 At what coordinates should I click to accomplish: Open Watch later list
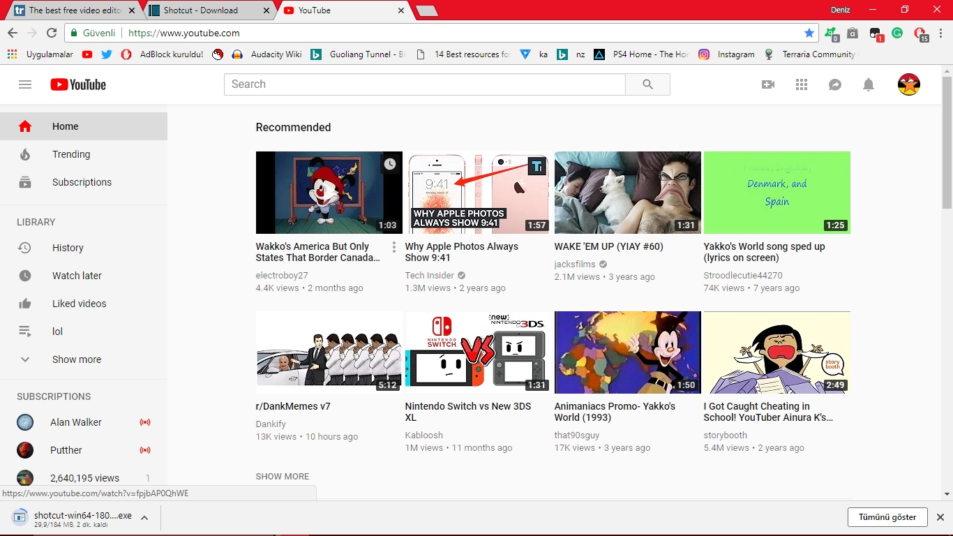click(x=84, y=276)
